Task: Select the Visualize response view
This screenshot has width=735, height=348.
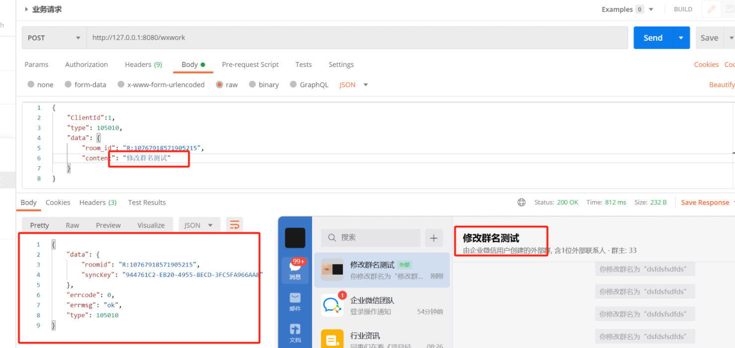Action: [151, 225]
